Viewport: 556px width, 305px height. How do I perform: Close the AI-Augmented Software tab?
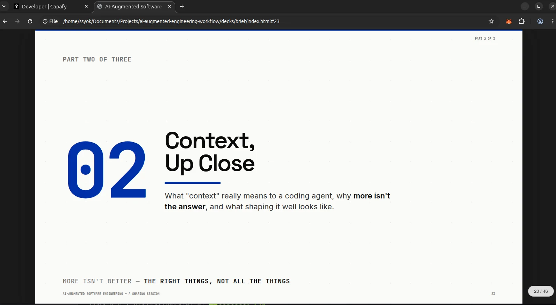pyautogui.click(x=169, y=6)
